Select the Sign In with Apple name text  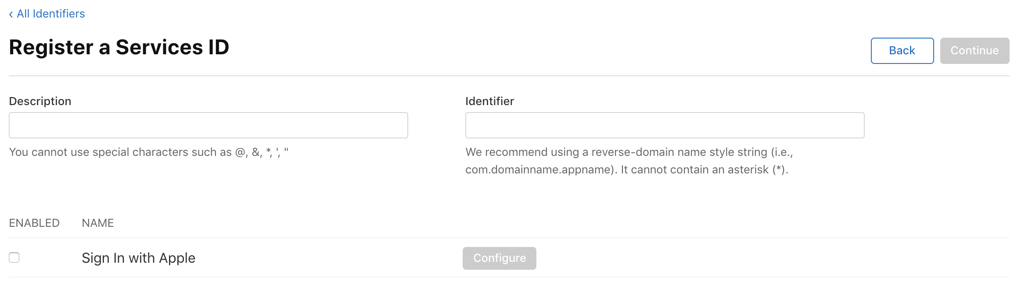(x=138, y=258)
